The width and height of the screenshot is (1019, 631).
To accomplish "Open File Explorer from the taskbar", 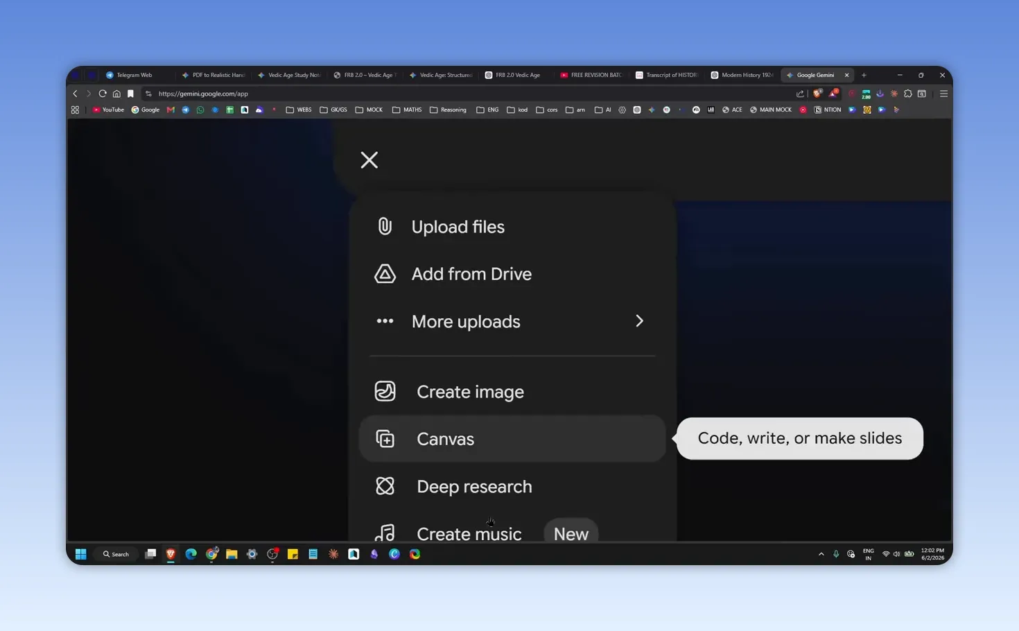I will coord(232,554).
